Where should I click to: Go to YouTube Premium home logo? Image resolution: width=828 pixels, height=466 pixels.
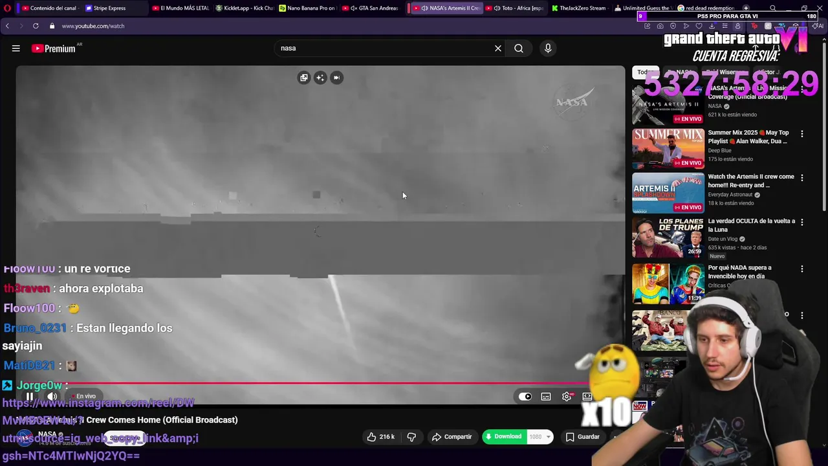coord(53,49)
